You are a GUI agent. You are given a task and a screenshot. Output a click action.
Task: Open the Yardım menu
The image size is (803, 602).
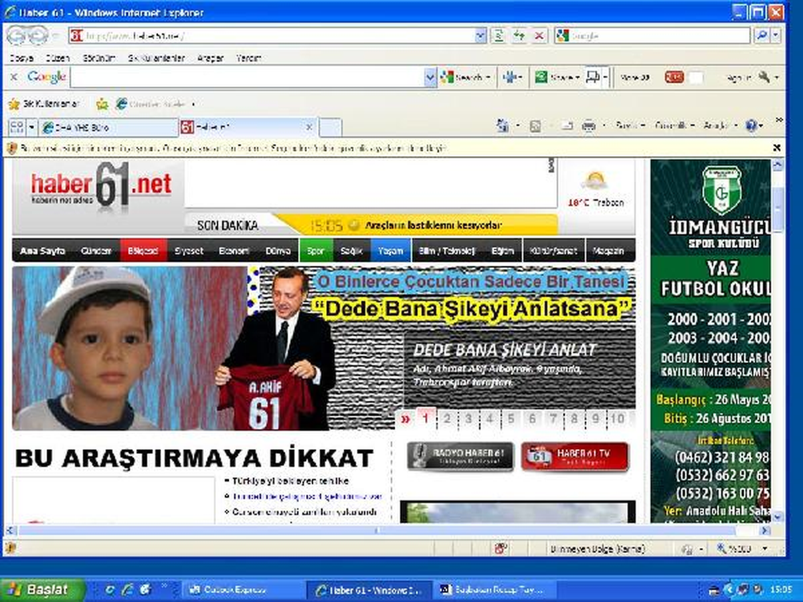tap(248, 58)
